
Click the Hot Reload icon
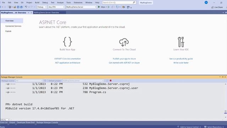point(117,7)
